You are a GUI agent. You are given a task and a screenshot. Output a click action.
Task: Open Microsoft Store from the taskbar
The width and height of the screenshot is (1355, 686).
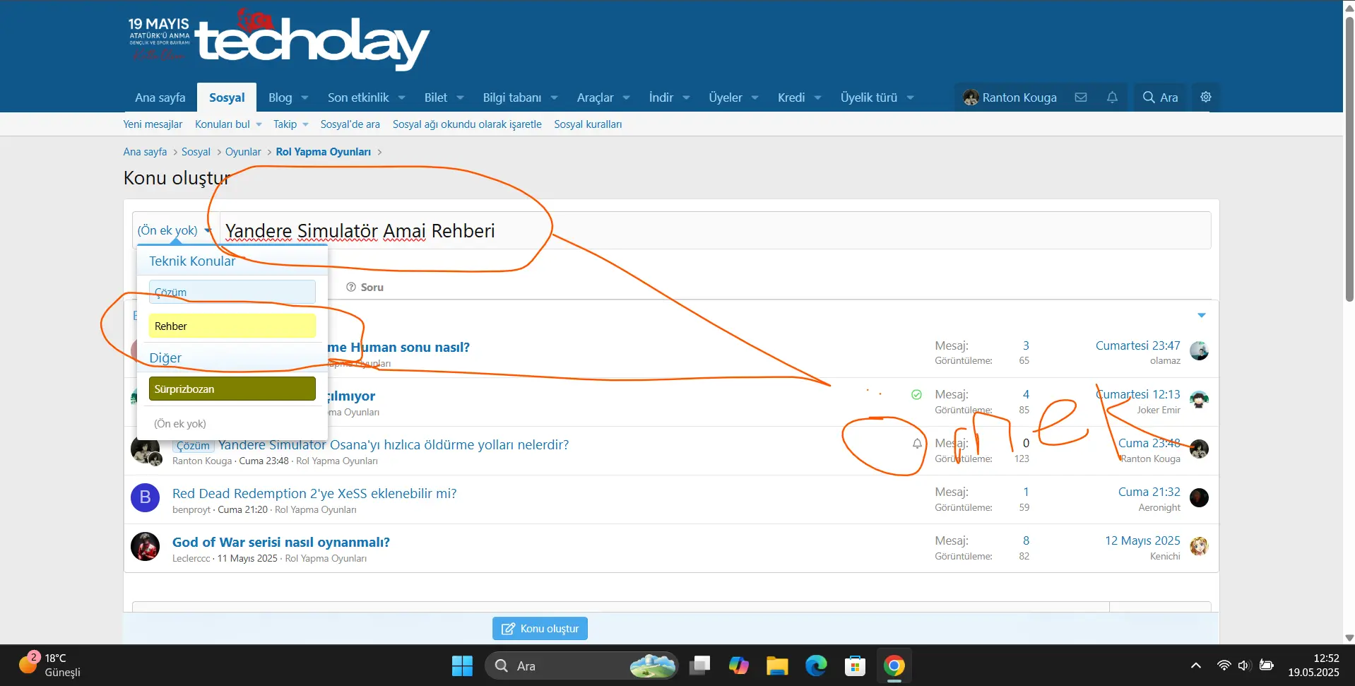[x=855, y=666]
